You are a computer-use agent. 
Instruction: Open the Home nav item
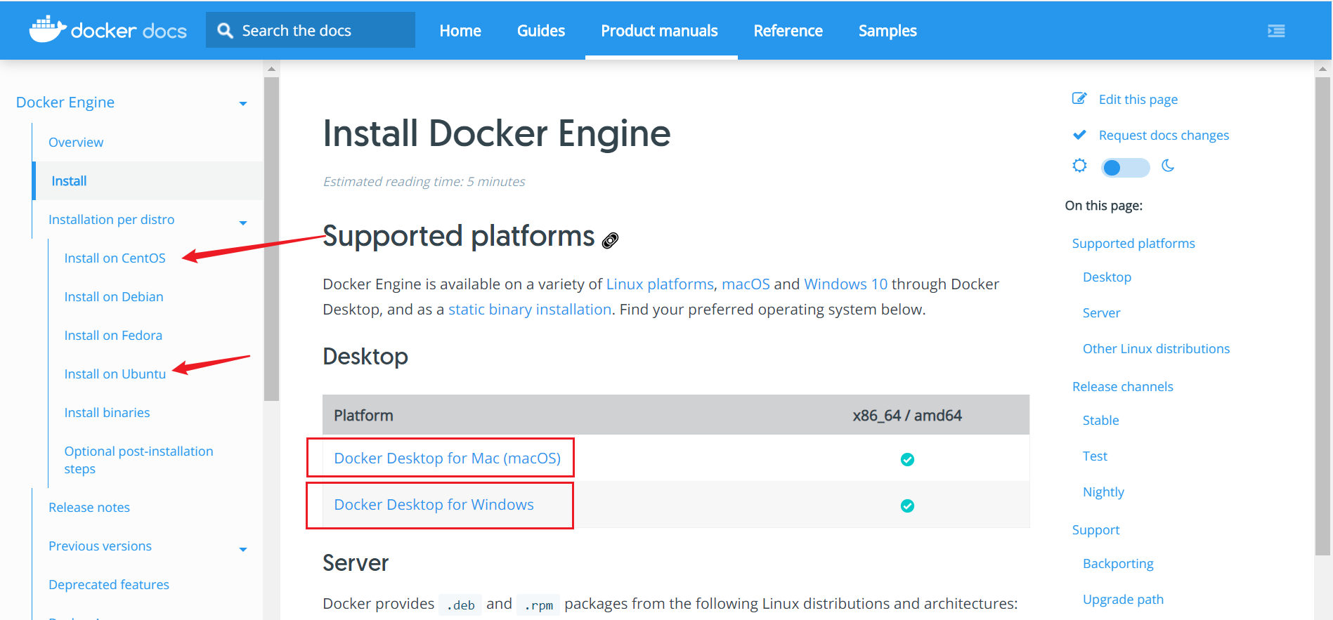[x=460, y=31]
